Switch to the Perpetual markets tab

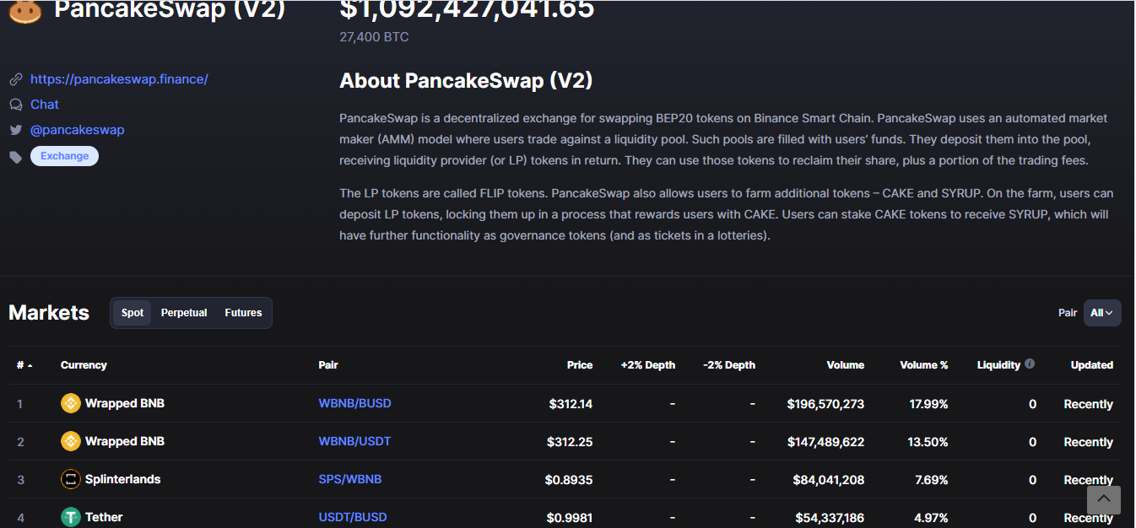(184, 313)
